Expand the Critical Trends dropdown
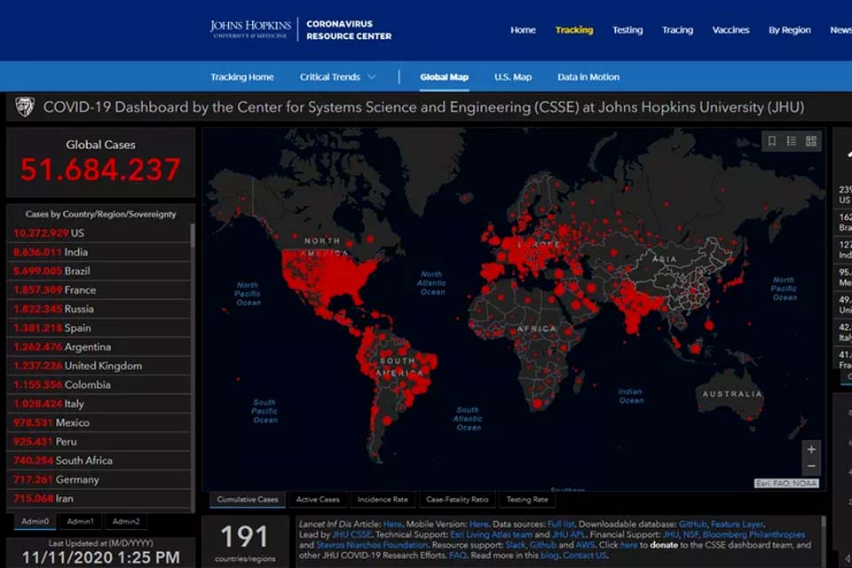 click(x=337, y=77)
